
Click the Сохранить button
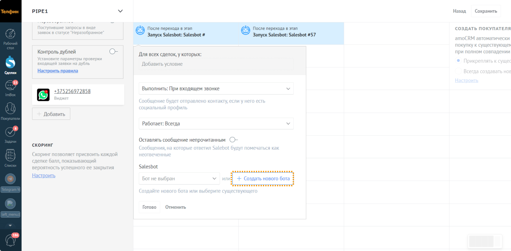486,11
